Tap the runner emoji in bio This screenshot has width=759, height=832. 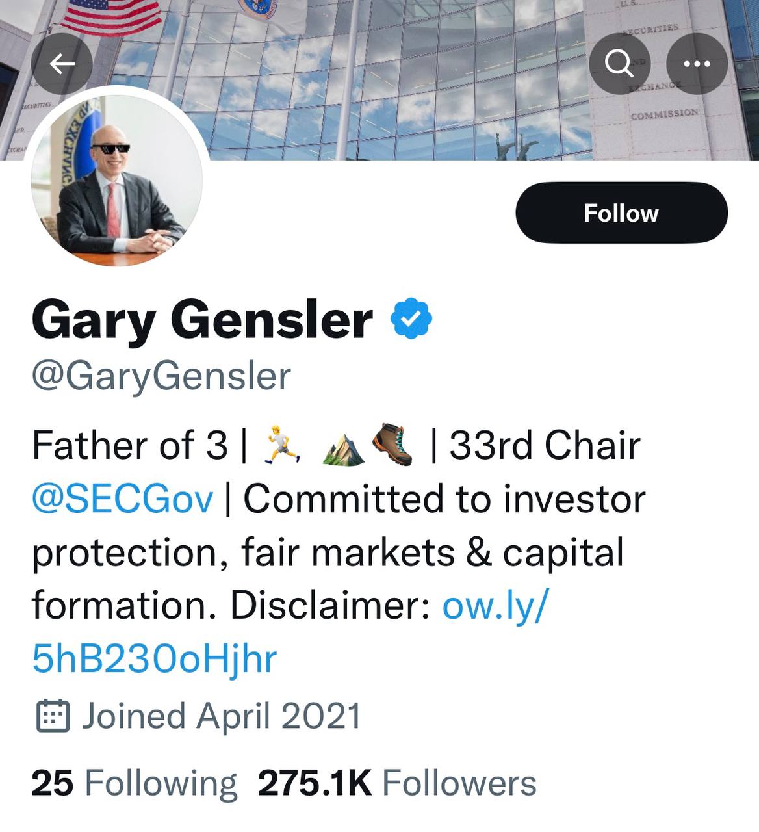click(x=281, y=445)
